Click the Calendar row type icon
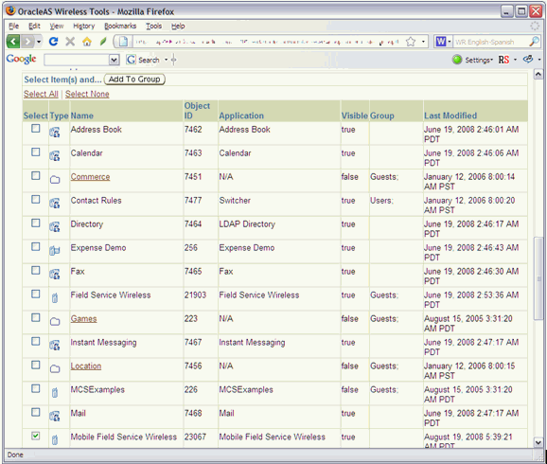547x464 pixels. click(x=55, y=156)
